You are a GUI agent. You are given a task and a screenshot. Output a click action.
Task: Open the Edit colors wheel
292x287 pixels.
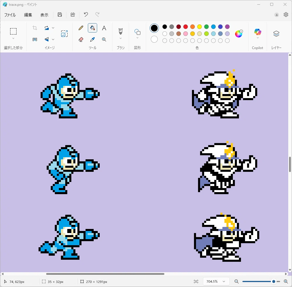[x=239, y=34]
